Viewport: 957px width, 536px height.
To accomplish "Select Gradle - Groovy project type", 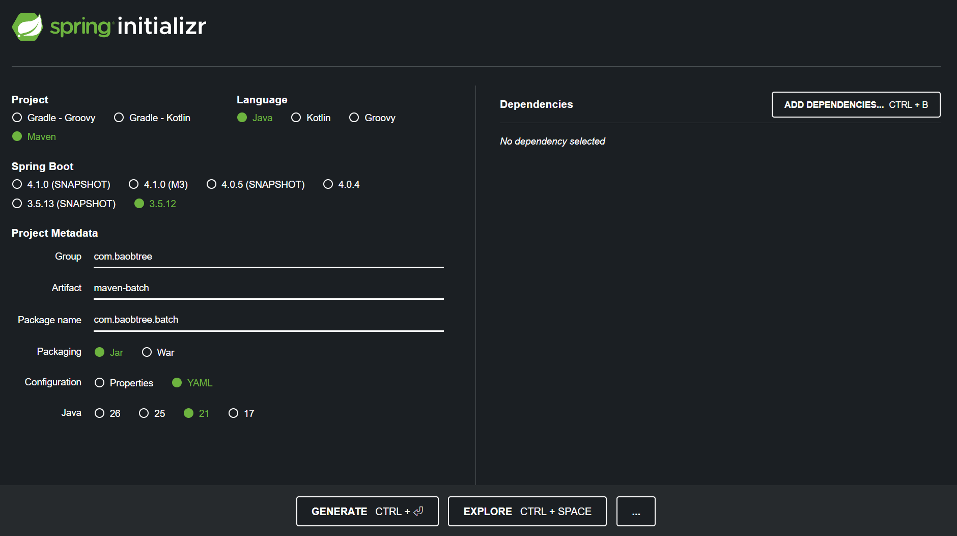I will [x=54, y=118].
